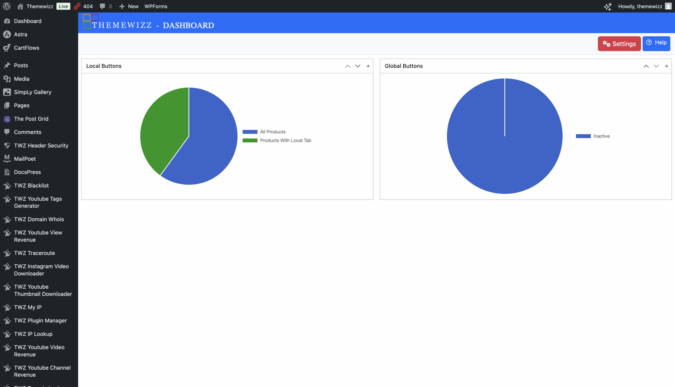Click the AI sparkle icon in admin bar
This screenshot has width=675, height=387.
coord(607,6)
